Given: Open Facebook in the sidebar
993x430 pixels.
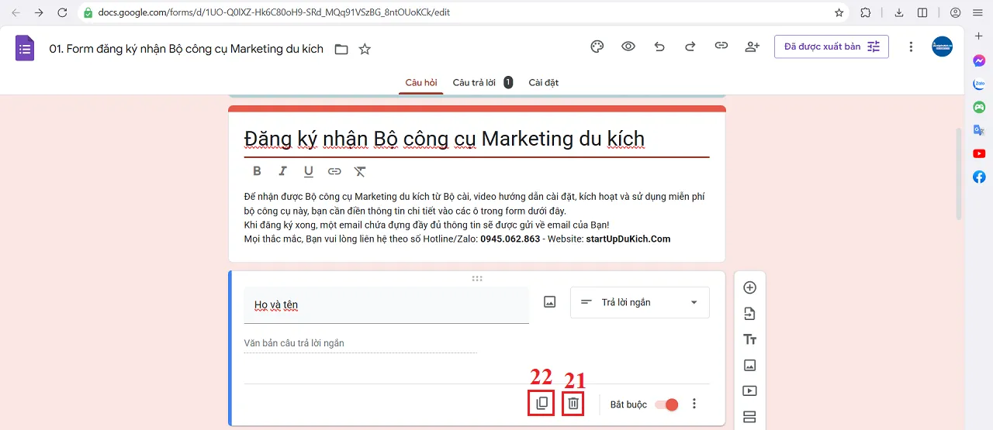Looking at the screenshot, I should [979, 177].
